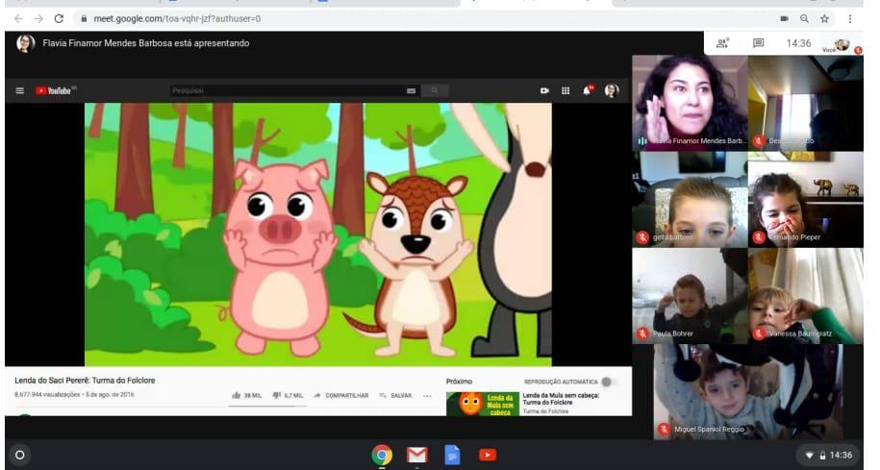The width and height of the screenshot is (880, 470).
Task: Open Gmail from the shelf
Action: click(416, 455)
